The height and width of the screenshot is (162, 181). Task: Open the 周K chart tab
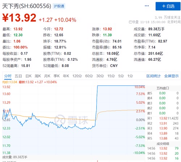click(38, 76)
